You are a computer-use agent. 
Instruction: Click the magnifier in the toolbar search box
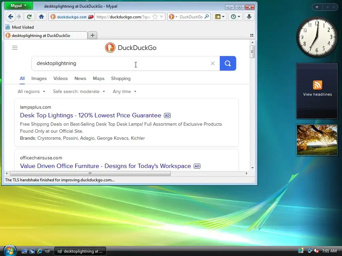coord(206,17)
